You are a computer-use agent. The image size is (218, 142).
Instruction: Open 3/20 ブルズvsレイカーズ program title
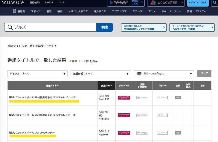pos(42,115)
